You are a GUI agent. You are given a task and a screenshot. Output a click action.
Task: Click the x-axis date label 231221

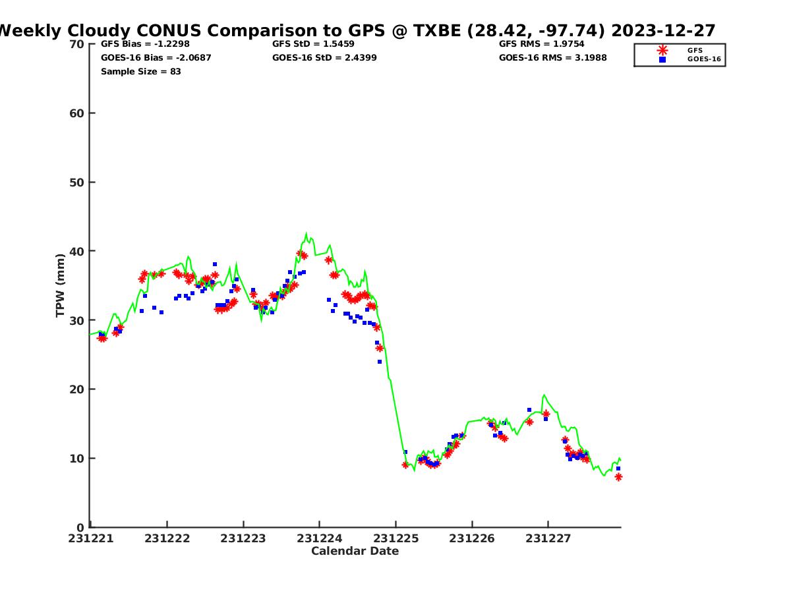pos(91,539)
